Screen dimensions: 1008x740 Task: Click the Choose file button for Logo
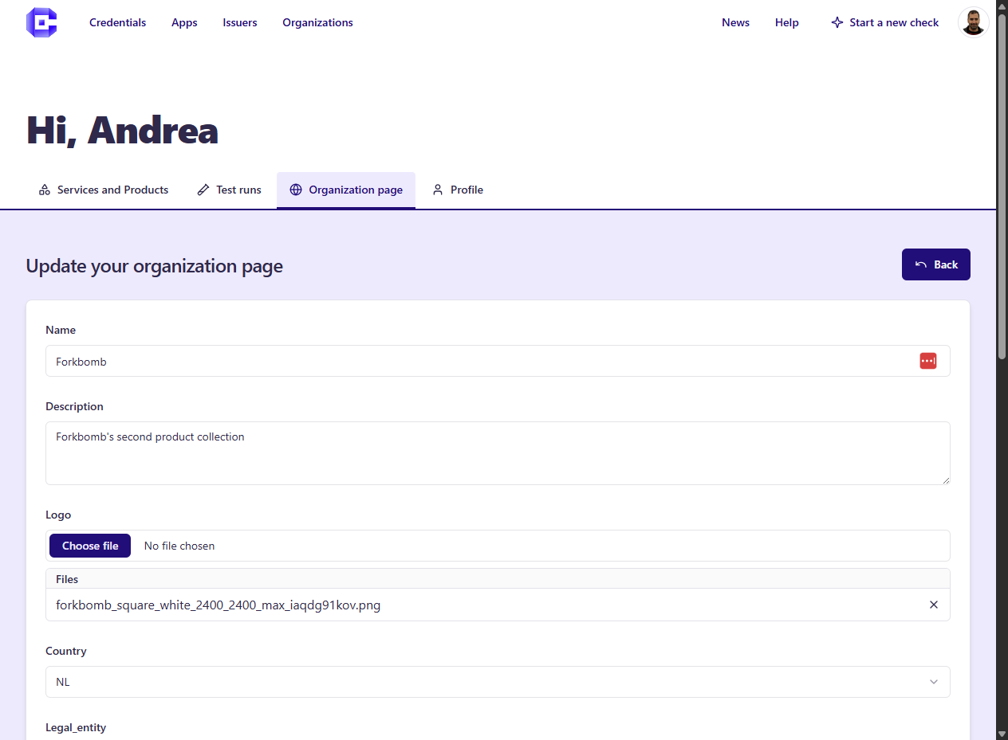(x=90, y=546)
